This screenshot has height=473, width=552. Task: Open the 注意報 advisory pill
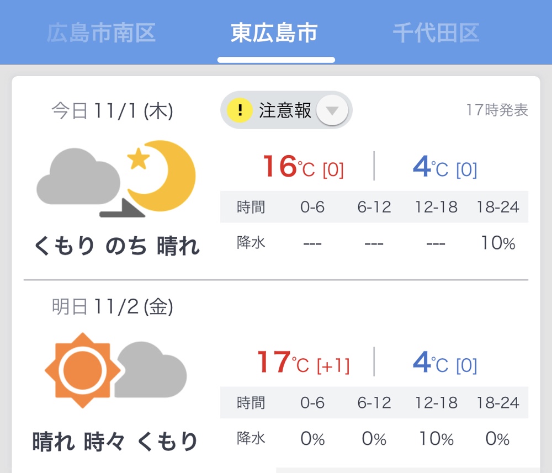(x=286, y=110)
